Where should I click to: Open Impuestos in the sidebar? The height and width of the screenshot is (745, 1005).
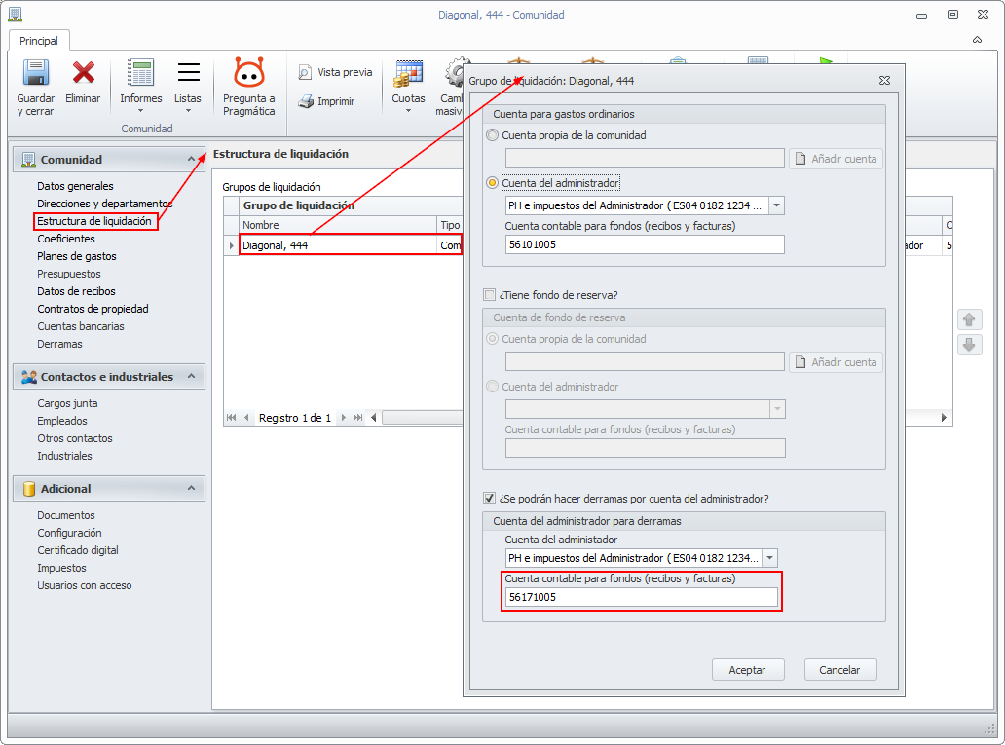coord(61,568)
